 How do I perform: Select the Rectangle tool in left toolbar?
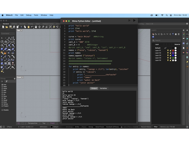click(x=13, y=42)
